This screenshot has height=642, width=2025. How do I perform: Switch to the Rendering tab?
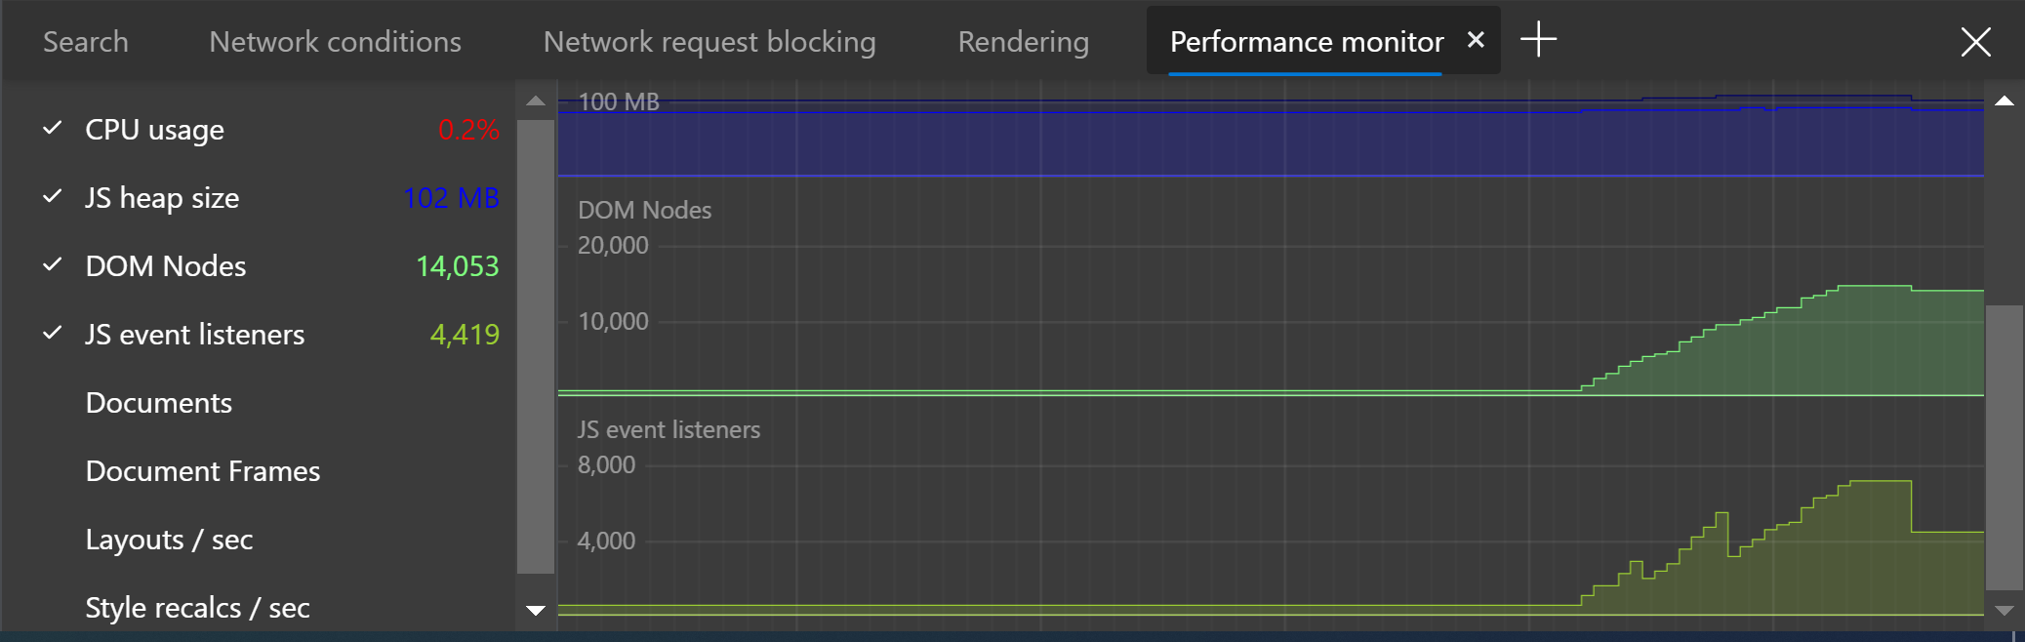[1023, 41]
